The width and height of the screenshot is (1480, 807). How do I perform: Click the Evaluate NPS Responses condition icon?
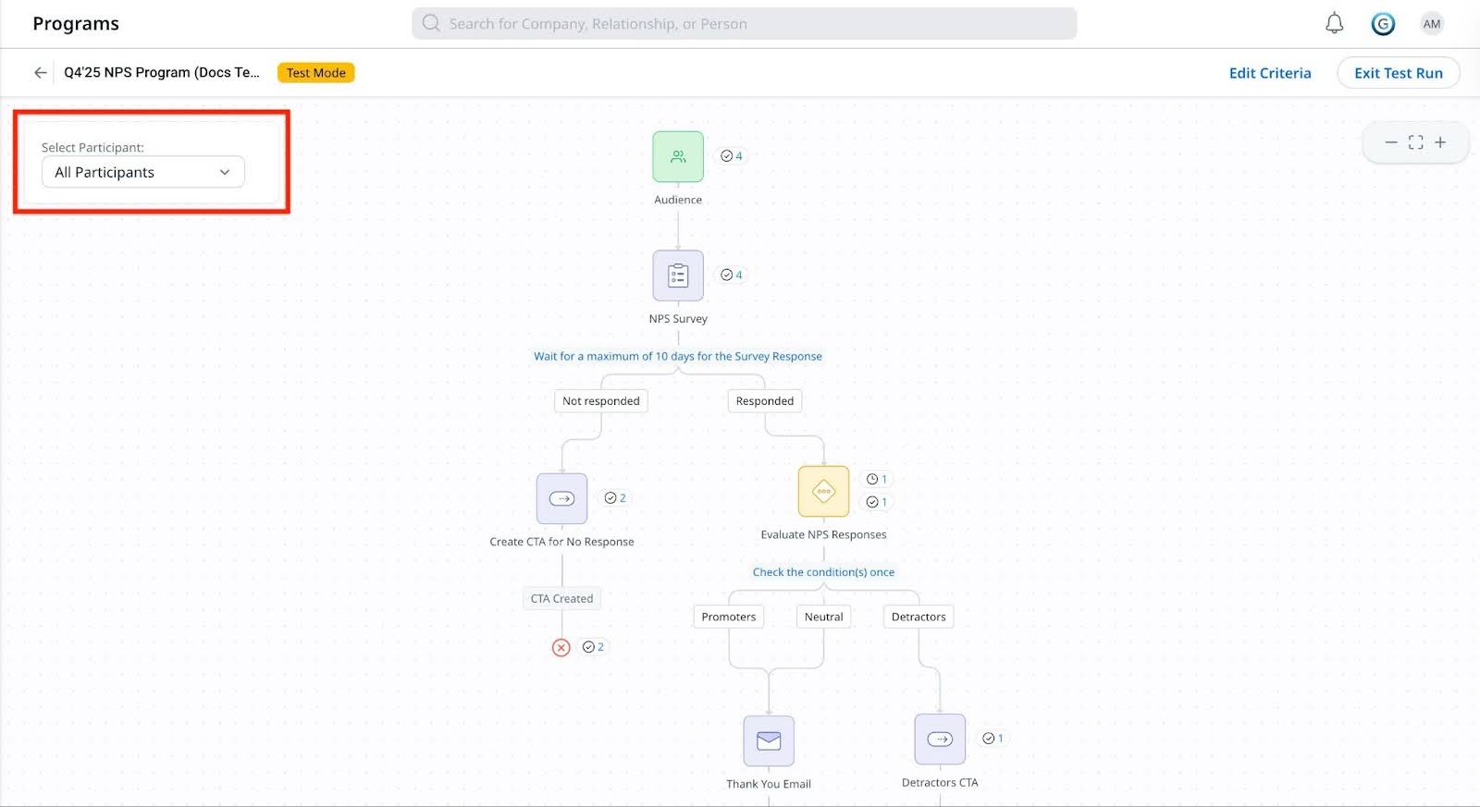[823, 491]
